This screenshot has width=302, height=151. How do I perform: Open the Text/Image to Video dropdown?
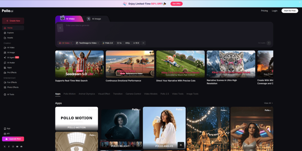87,43
